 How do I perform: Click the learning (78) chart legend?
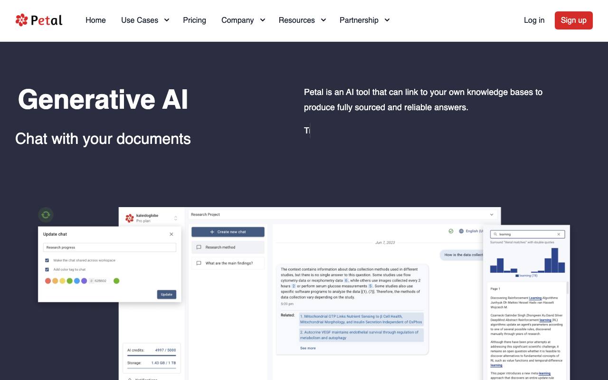pyautogui.click(x=526, y=275)
